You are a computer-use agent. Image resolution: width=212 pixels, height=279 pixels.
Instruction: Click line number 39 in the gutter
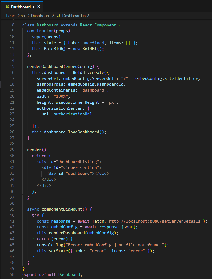(12, 209)
